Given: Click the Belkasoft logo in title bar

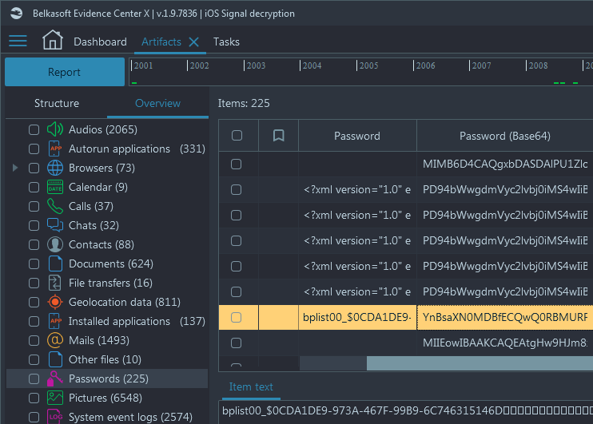Looking at the screenshot, I should [x=17, y=14].
